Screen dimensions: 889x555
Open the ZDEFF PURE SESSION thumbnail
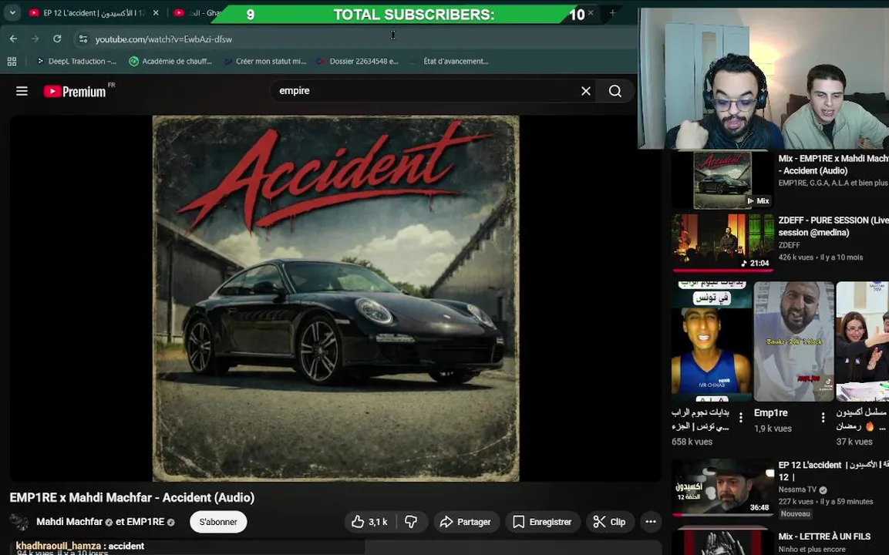(722, 242)
